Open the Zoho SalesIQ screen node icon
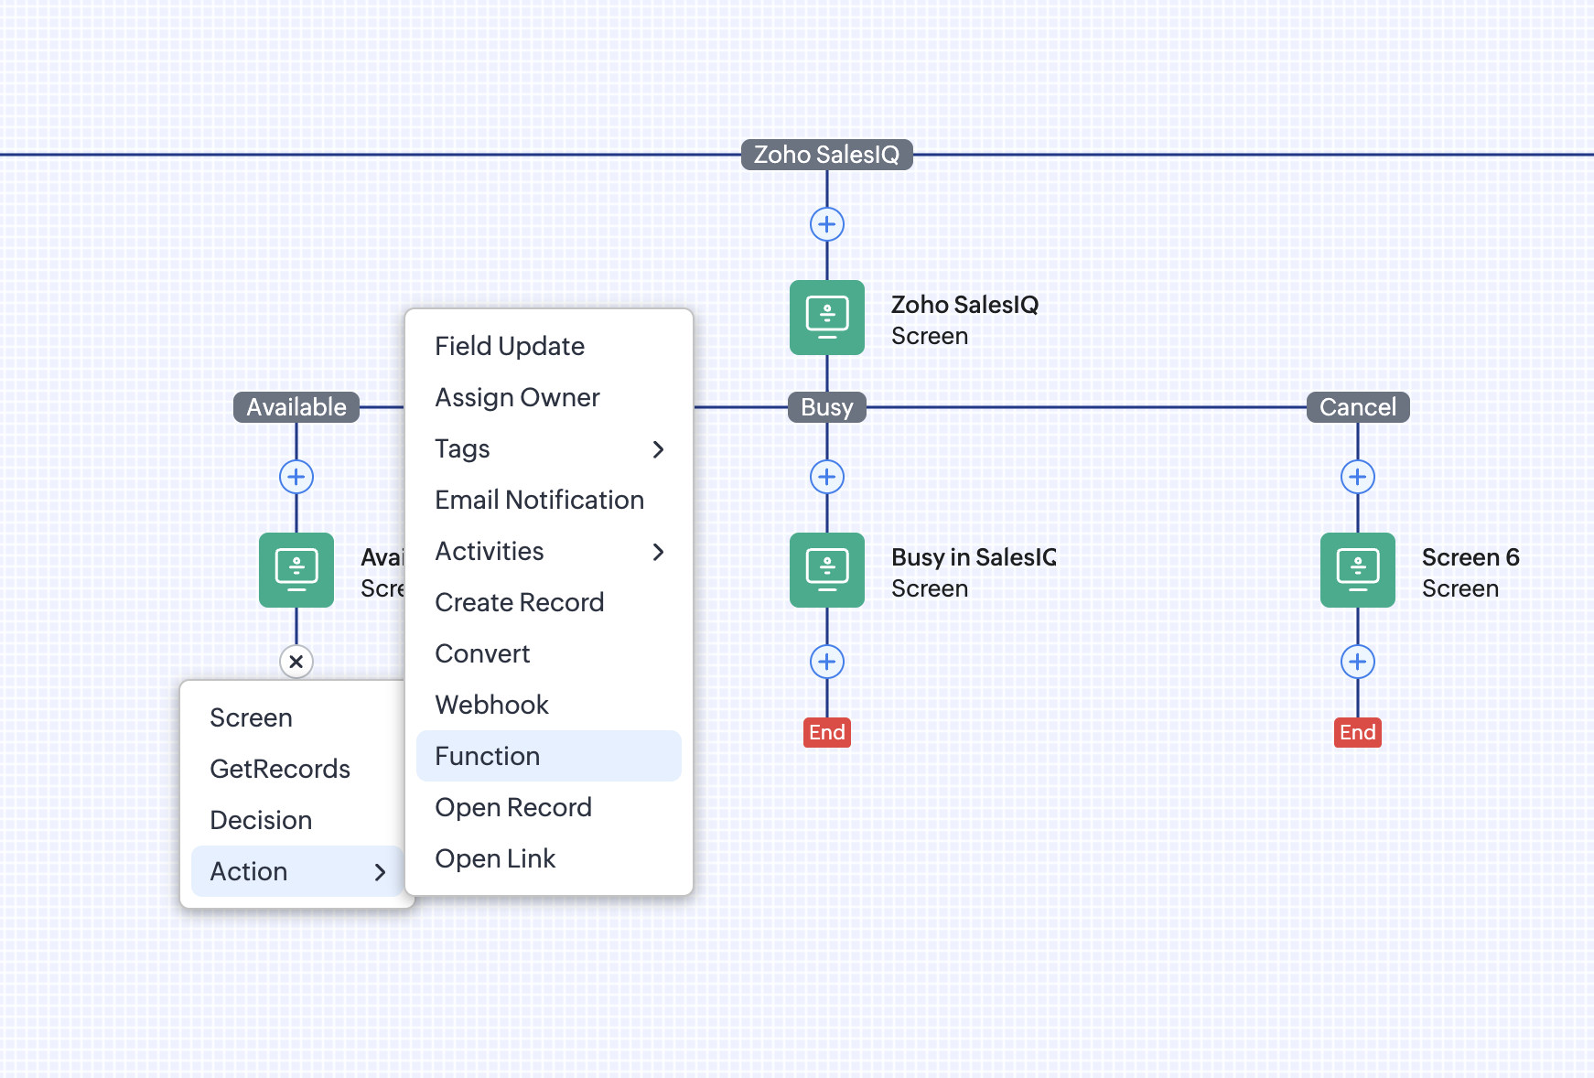 827,318
